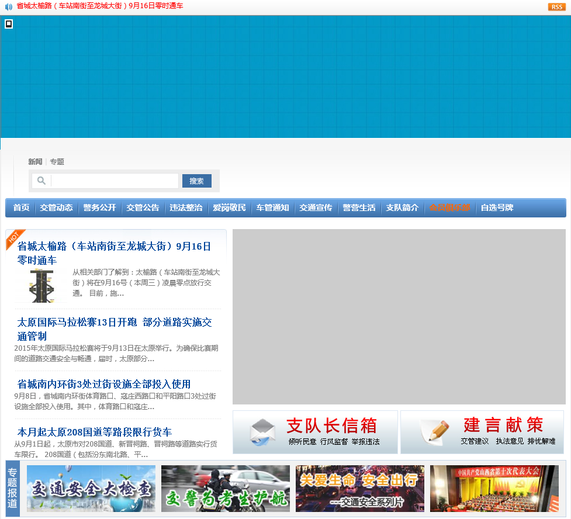This screenshot has height=519, width=571.
Task: Open article 太原国际马拉松赛13日开跑
Action: point(115,329)
